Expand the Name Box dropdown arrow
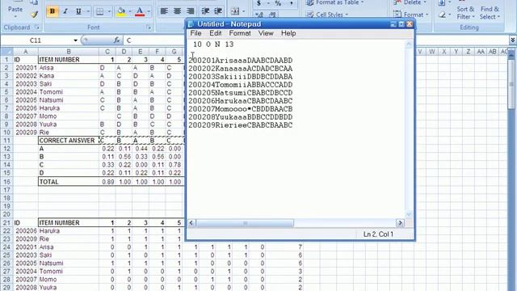 75,40
